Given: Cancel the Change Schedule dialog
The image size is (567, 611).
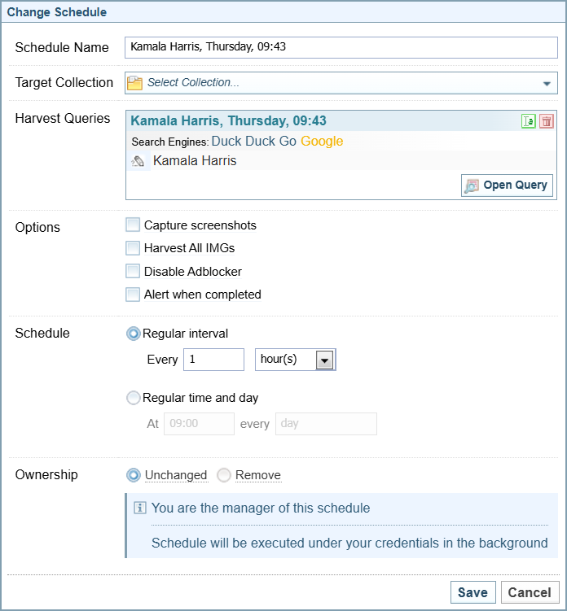Looking at the screenshot, I should (x=530, y=592).
